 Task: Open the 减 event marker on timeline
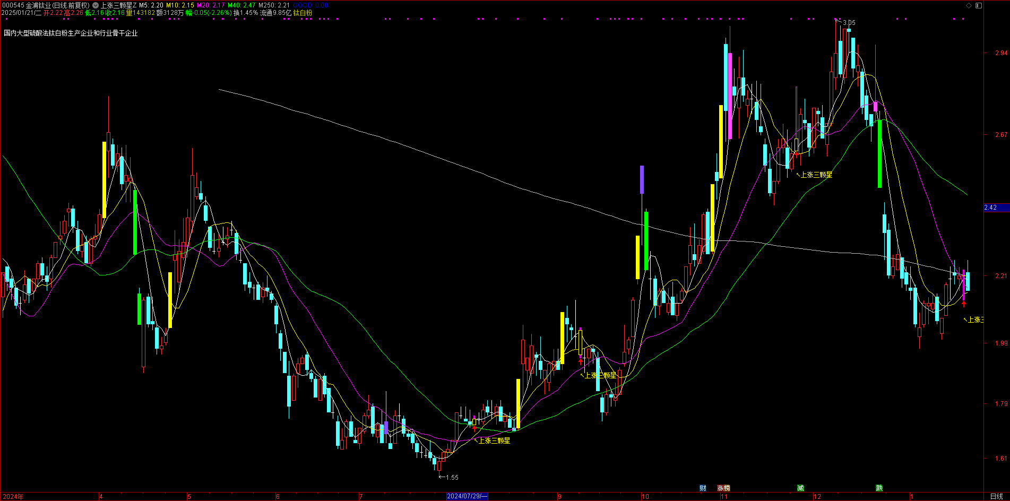click(800, 488)
